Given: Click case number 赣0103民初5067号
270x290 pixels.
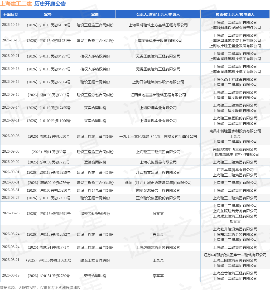Looking at the screenshot, I should tap(49, 95).
